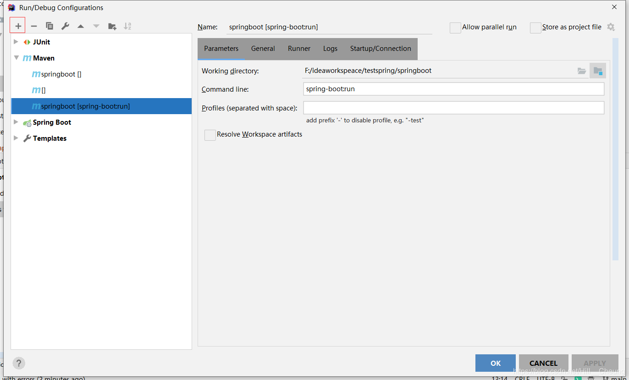Select the unnamed [] Maven configuration

[x=101, y=90]
